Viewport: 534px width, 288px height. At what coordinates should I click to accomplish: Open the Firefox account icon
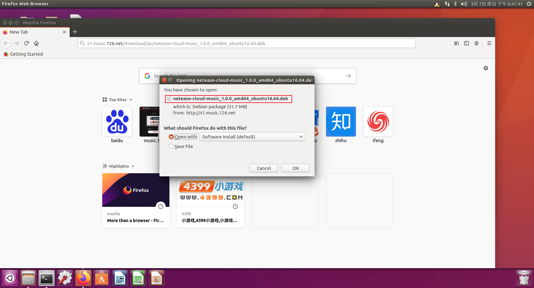(476, 43)
